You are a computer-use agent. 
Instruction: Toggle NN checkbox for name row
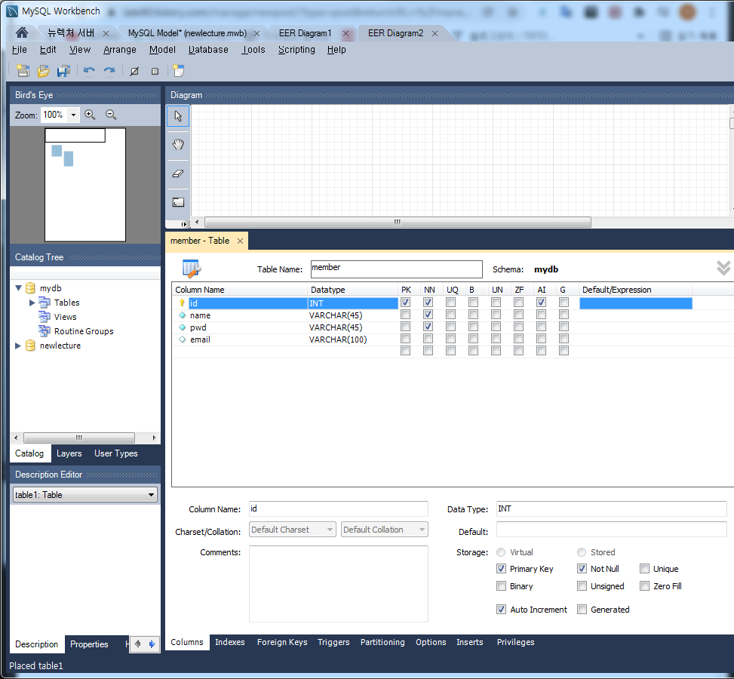point(428,315)
